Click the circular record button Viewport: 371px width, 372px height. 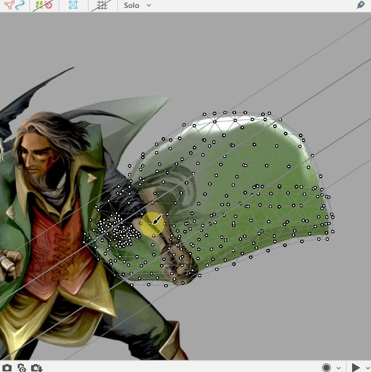pos(326,368)
